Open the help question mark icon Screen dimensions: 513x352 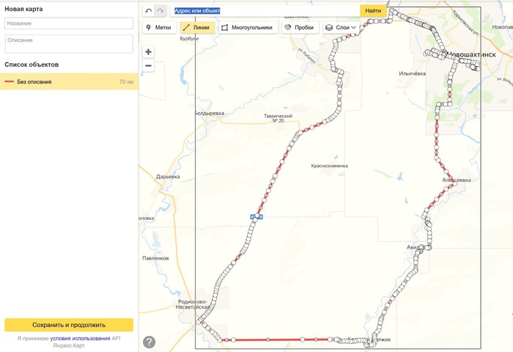(x=150, y=342)
